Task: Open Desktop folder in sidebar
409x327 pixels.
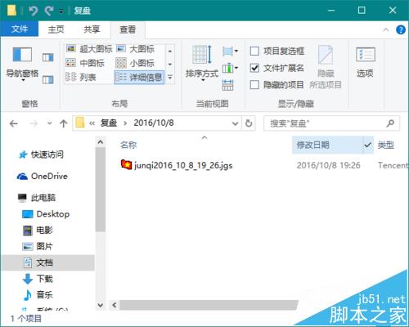Action: (46, 214)
